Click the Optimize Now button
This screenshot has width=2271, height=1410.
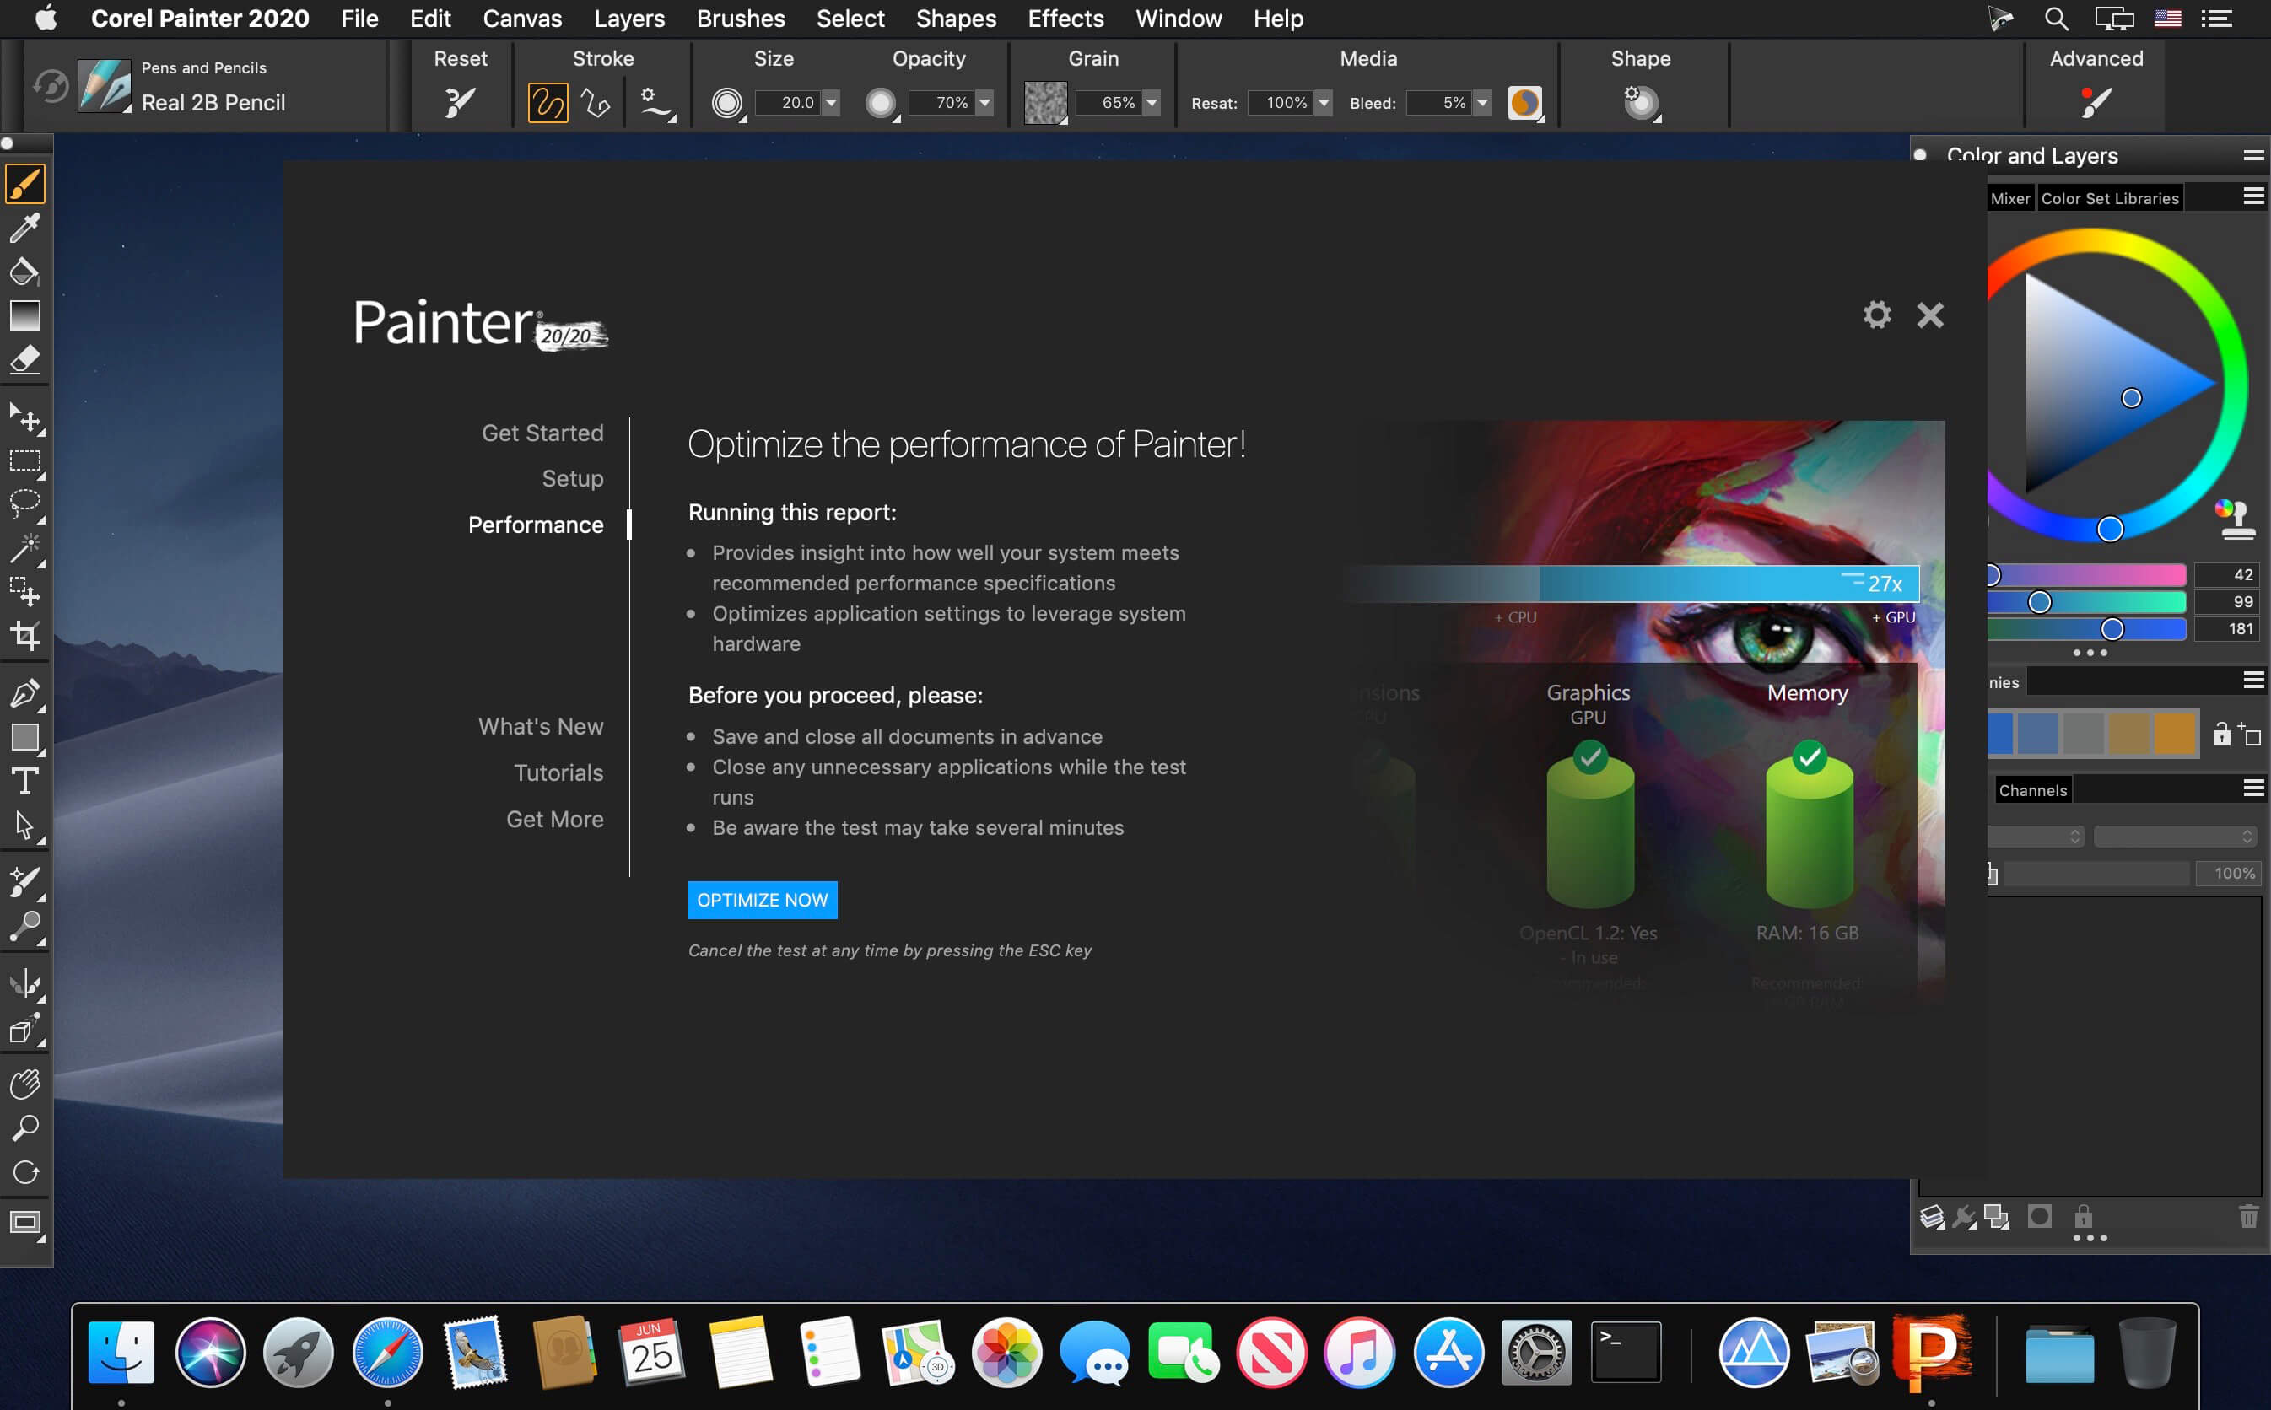(x=760, y=898)
